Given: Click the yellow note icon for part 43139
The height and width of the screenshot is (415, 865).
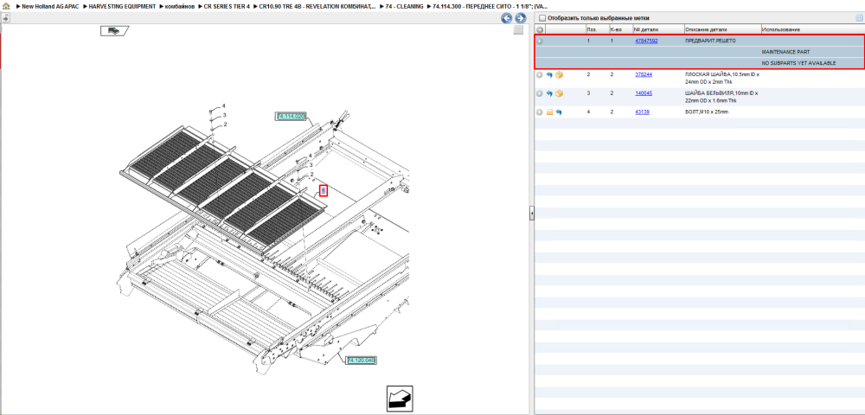Looking at the screenshot, I should click(x=549, y=112).
